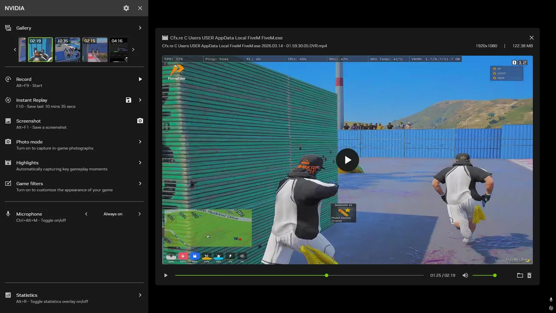Play video with center play button
Viewport: 556px width, 313px height.
click(347, 160)
